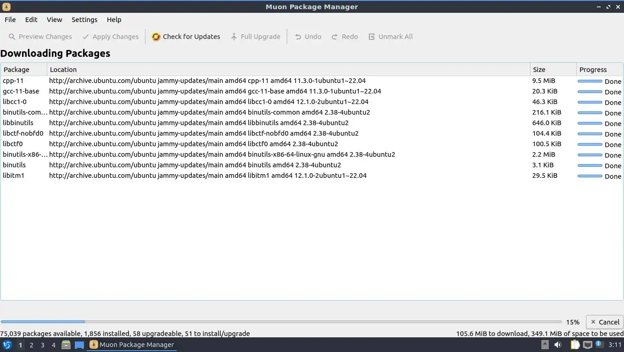
Task: Click Full Upgrade toolbar button
Action: point(255,37)
